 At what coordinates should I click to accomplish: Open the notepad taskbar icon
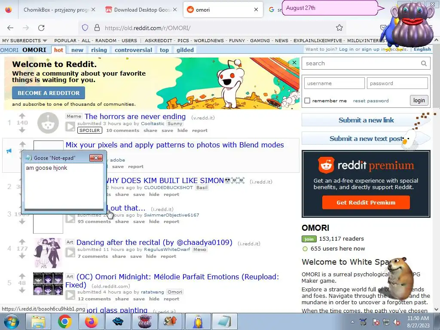[x=224, y=321]
